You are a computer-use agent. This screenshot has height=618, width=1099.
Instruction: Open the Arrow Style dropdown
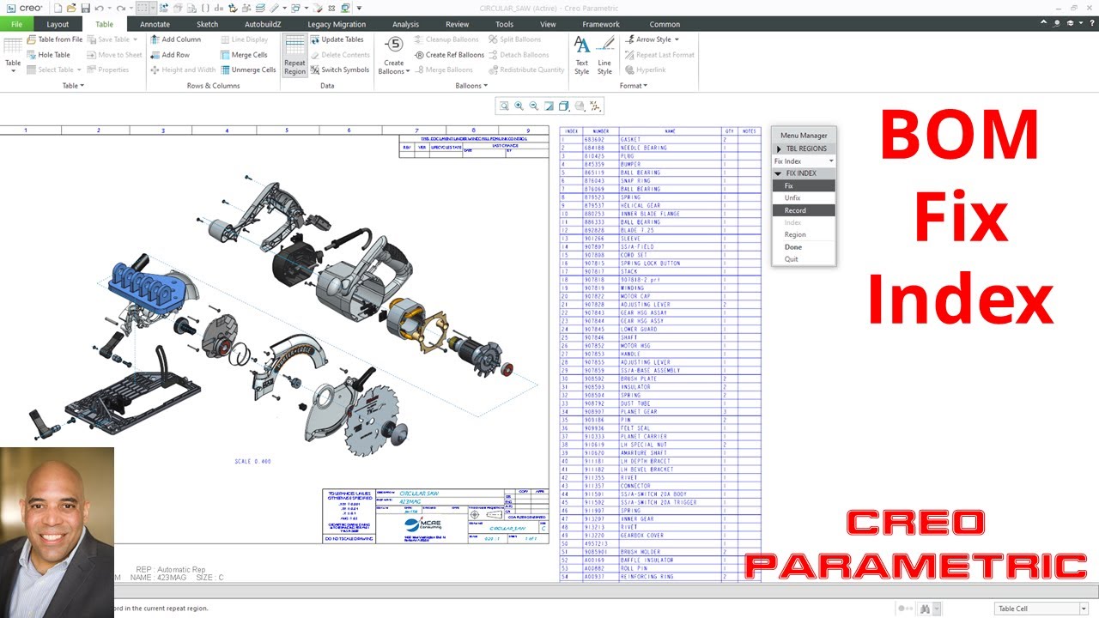(652, 39)
